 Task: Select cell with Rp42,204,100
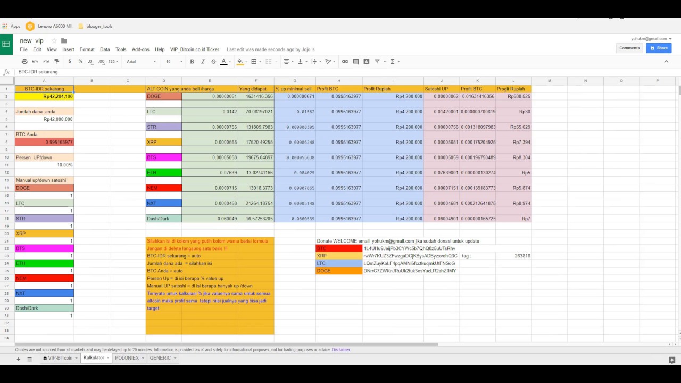[44, 96]
